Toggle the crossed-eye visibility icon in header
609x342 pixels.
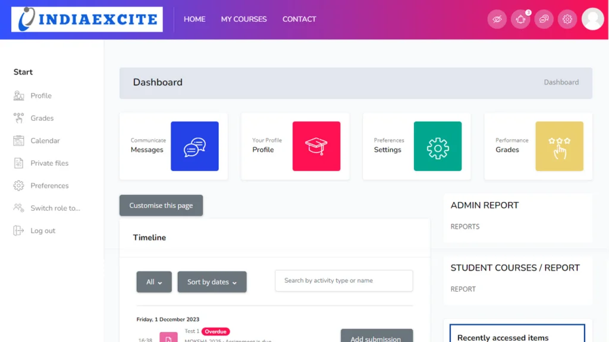(x=497, y=19)
